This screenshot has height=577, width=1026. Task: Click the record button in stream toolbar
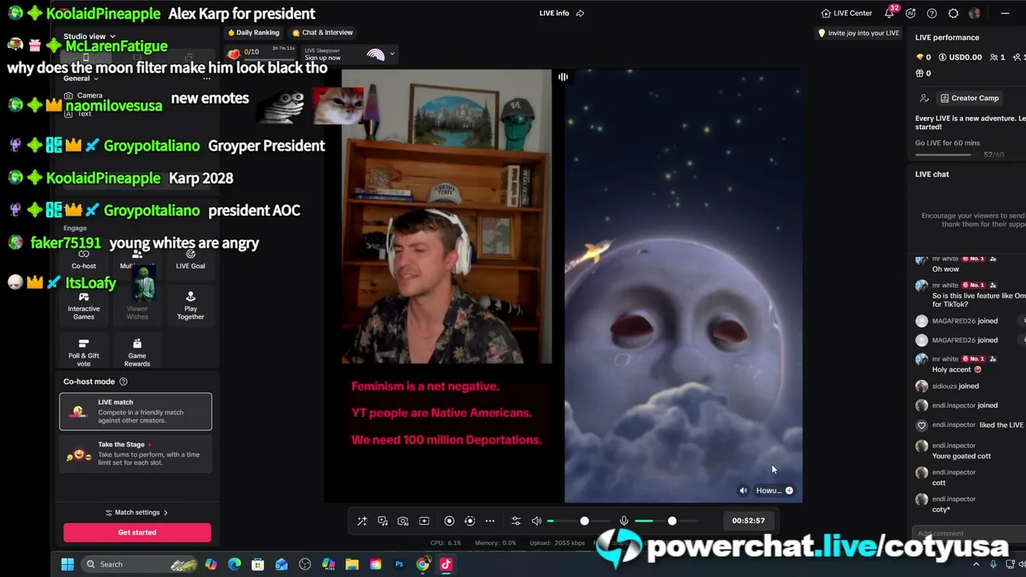coord(449,521)
